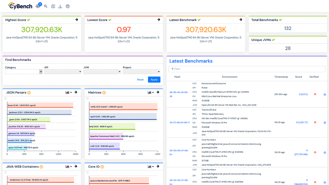Screen dimensions: 329x185
Task: Click action icon at end of TNT4J row
Action: point(325,123)
